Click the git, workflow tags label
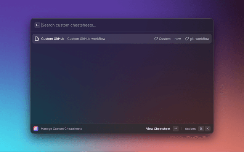This screenshot has height=152, width=244. click(199, 39)
